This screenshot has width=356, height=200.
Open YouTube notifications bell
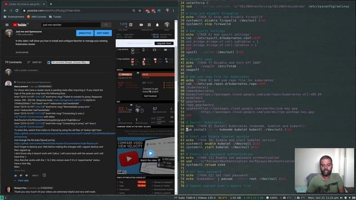[157, 24]
